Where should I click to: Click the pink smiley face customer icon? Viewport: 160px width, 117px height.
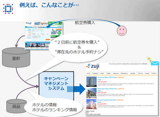coord(122,31)
